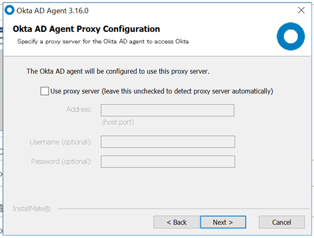Click the "Specify a proxy server" subtitle
The height and width of the screenshot is (238, 314).
click(x=103, y=41)
